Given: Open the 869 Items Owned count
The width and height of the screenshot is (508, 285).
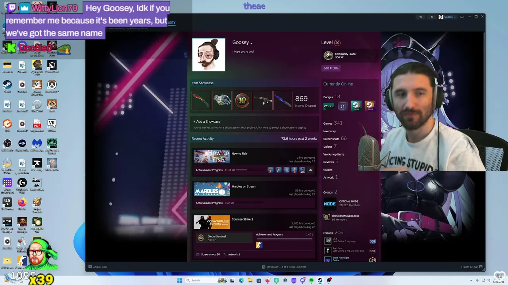Looking at the screenshot, I should coord(306,101).
